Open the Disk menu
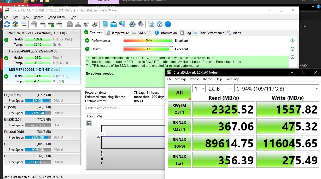Screen dimensions: 321x179 (16, 17)
